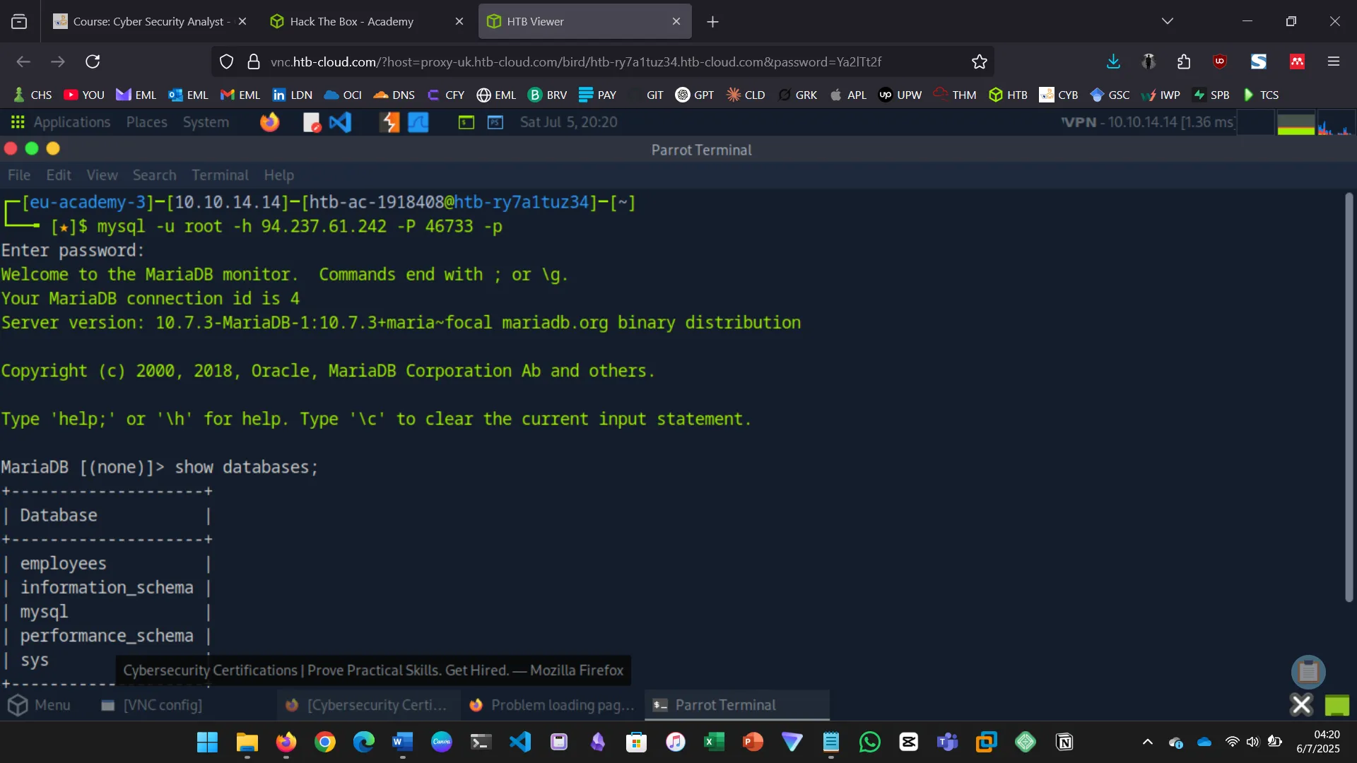Open the Terminal menu in Parrot Terminal
Viewport: 1357px width, 763px height.
point(220,175)
